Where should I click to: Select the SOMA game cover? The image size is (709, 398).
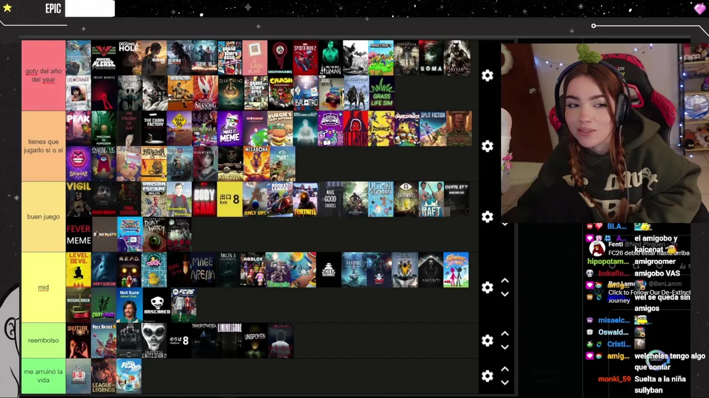(431, 57)
